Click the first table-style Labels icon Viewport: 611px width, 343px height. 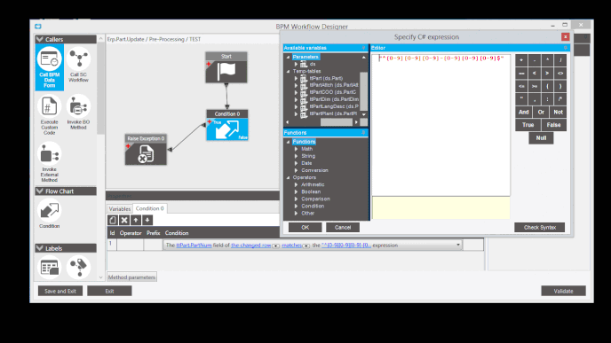pos(50,268)
